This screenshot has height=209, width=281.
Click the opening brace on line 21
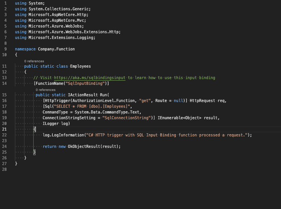[x=34, y=129]
